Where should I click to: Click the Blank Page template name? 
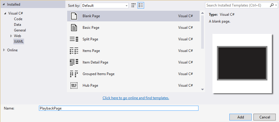click(91, 16)
